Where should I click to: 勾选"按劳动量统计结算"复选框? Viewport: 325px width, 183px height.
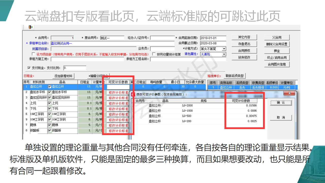coord(154,54)
